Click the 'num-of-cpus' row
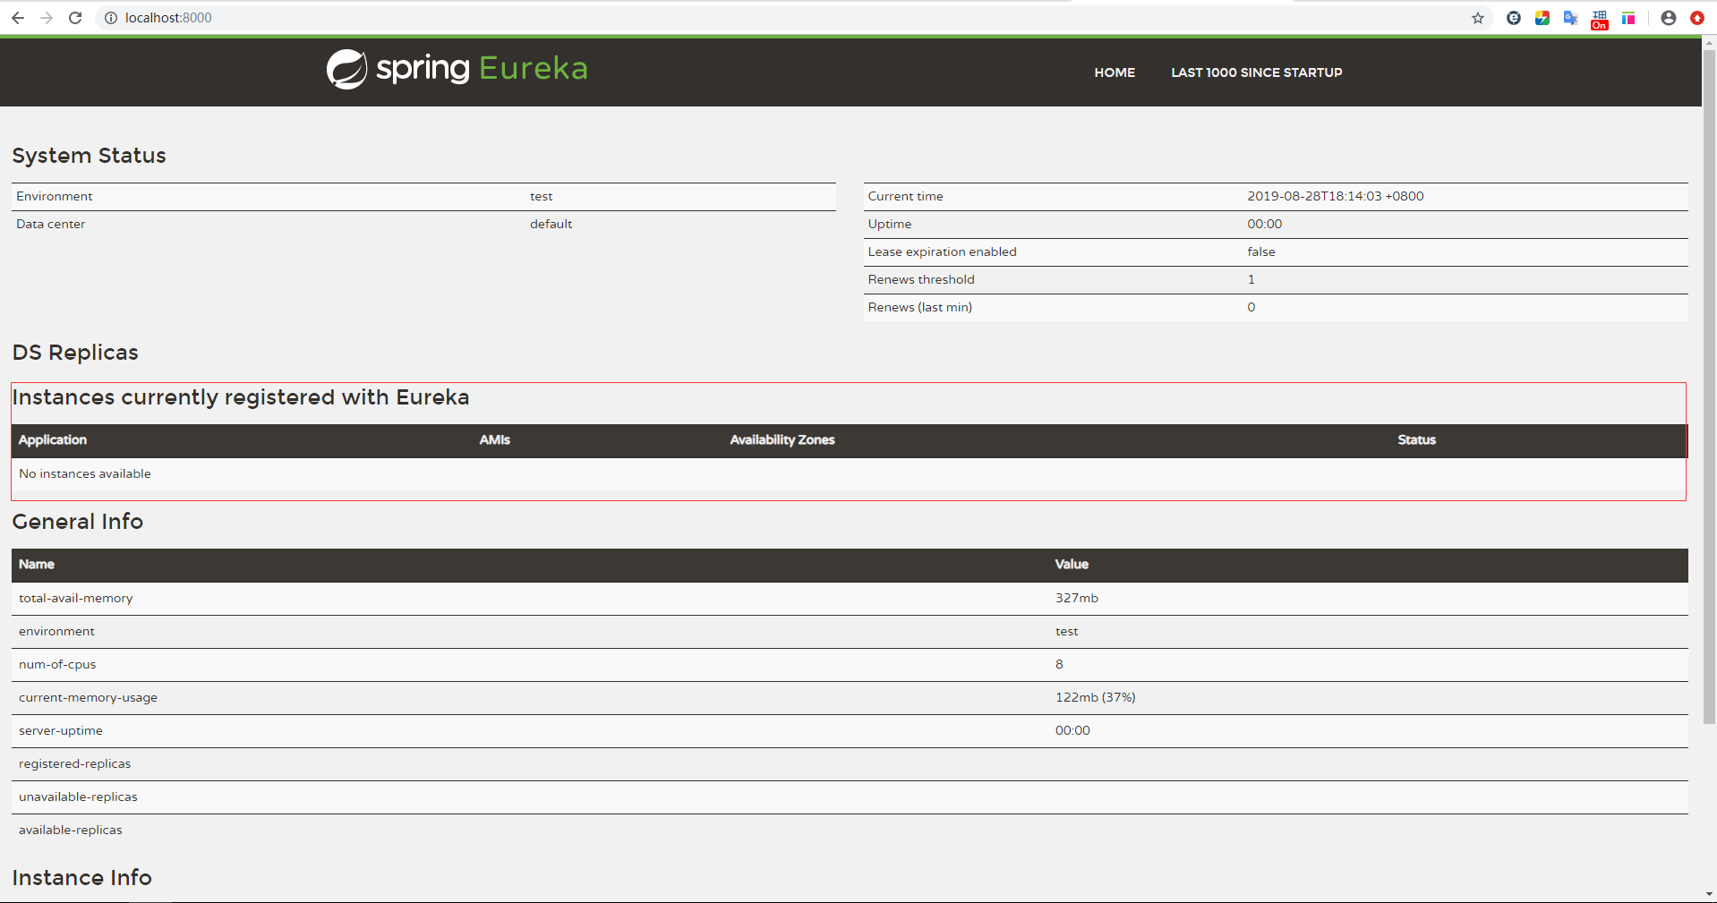The height and width of the screenshot is (903, 1717). tap(850, 665)
